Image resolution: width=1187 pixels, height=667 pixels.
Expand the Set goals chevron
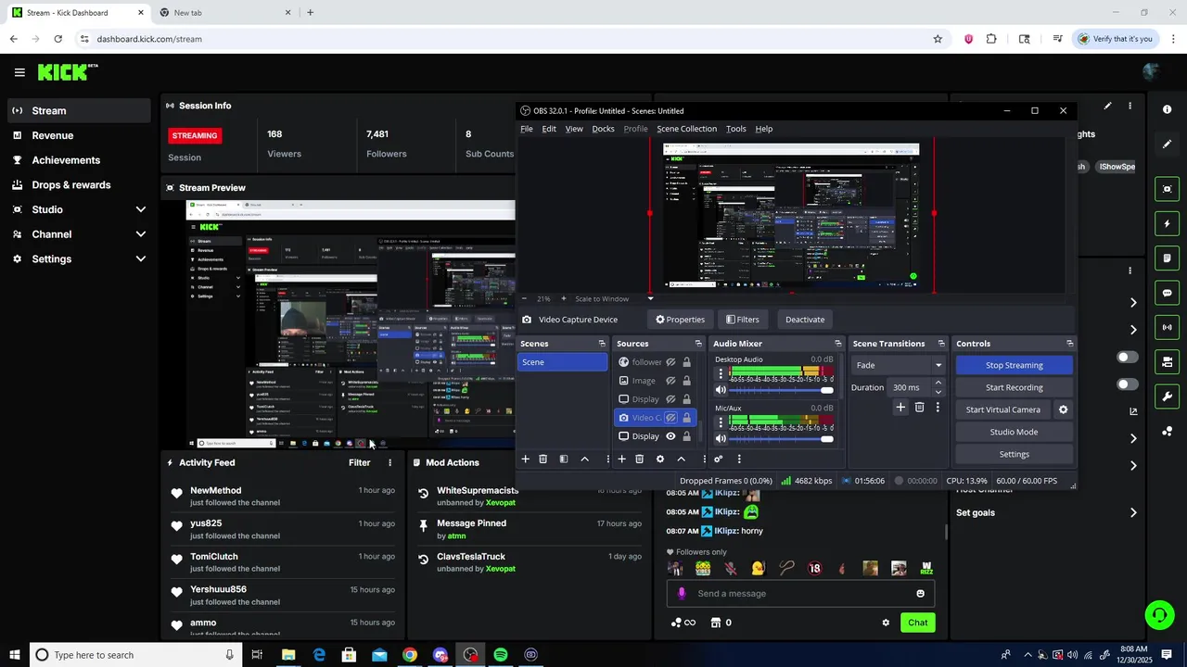coord(1133,512)
